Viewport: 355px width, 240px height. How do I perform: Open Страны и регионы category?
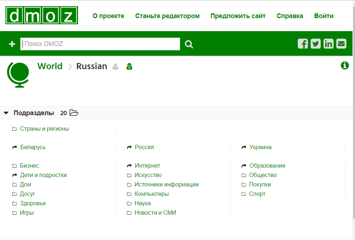point(44,129)
